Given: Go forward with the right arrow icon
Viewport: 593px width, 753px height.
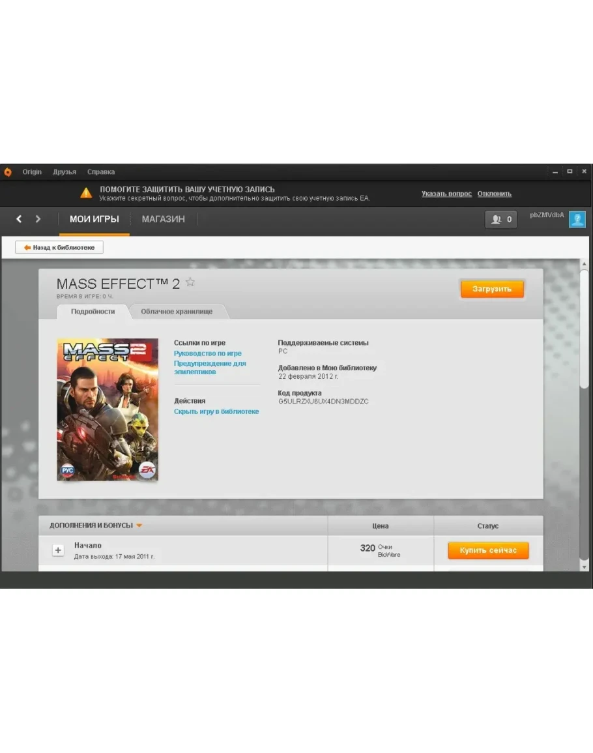Looking at the screenshot, I should 38,219.
